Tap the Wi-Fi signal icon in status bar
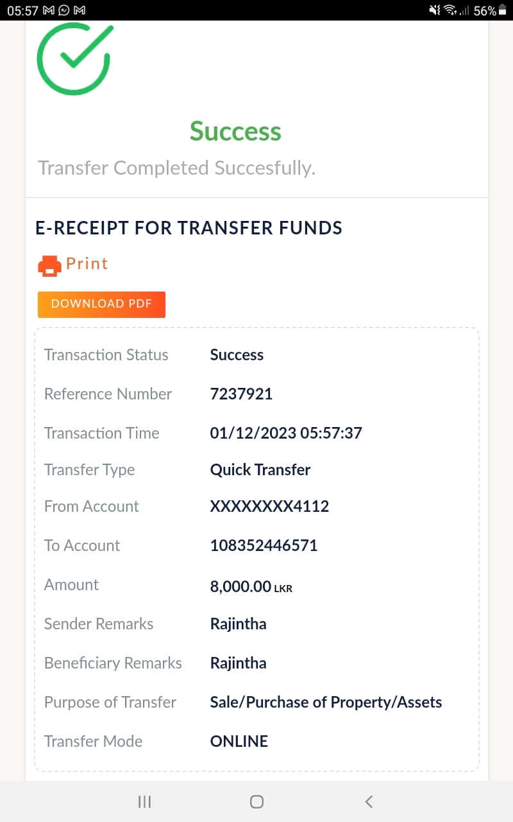This screenshot has width=513, height=822. tap(450, 11)
